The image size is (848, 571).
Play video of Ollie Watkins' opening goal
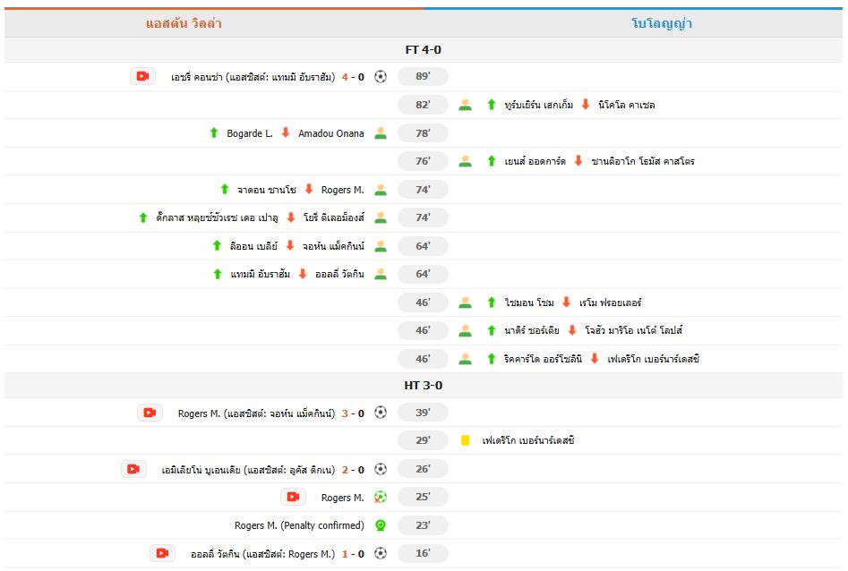click(x=162, y=553)
